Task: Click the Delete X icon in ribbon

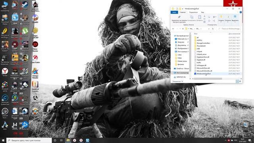Action: pos(214,17)
